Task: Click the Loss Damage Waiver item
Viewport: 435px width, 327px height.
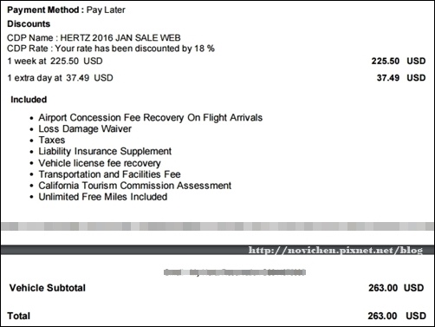Action: (85, 128)
